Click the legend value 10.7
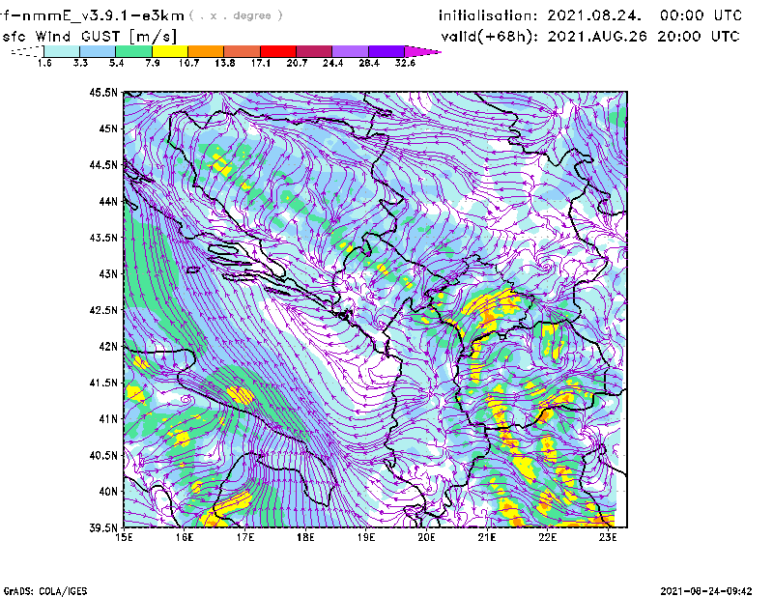The image size is (773, 597). (x=188, y=63)
